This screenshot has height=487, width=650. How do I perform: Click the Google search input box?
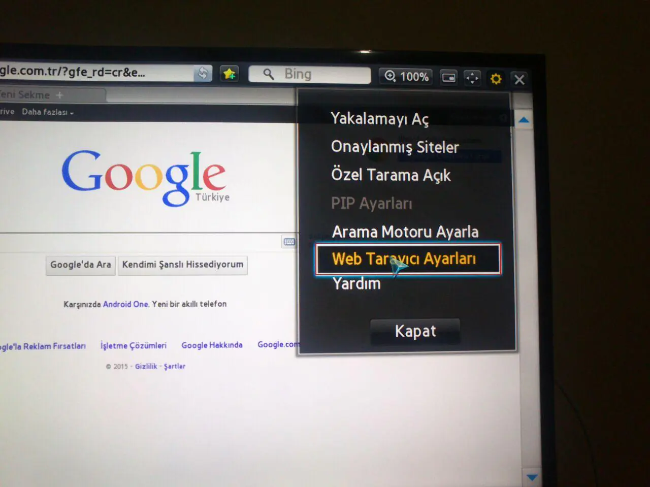(140, 242)
